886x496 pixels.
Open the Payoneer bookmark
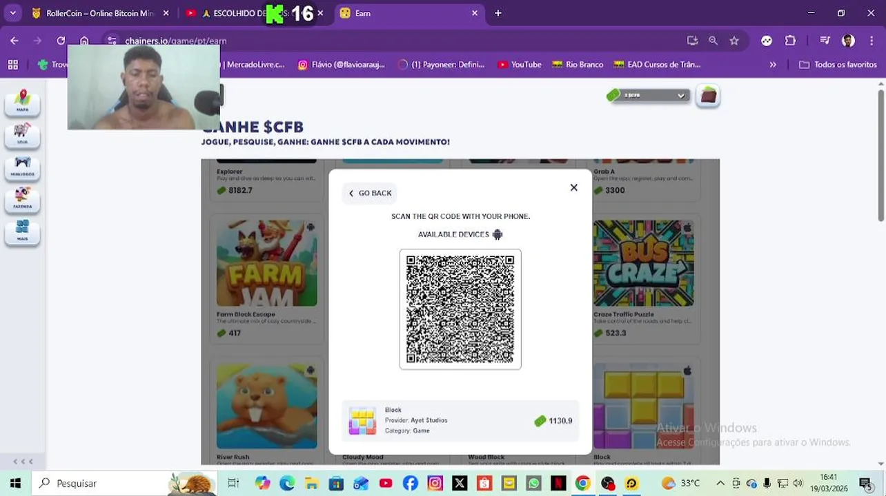point(442,65)
